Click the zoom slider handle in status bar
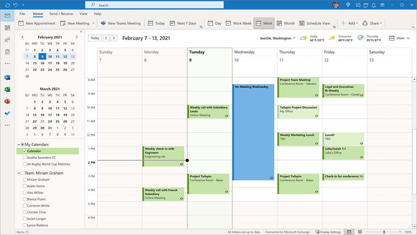The height and width of the screenshot is (235, 417). point(384,232)
